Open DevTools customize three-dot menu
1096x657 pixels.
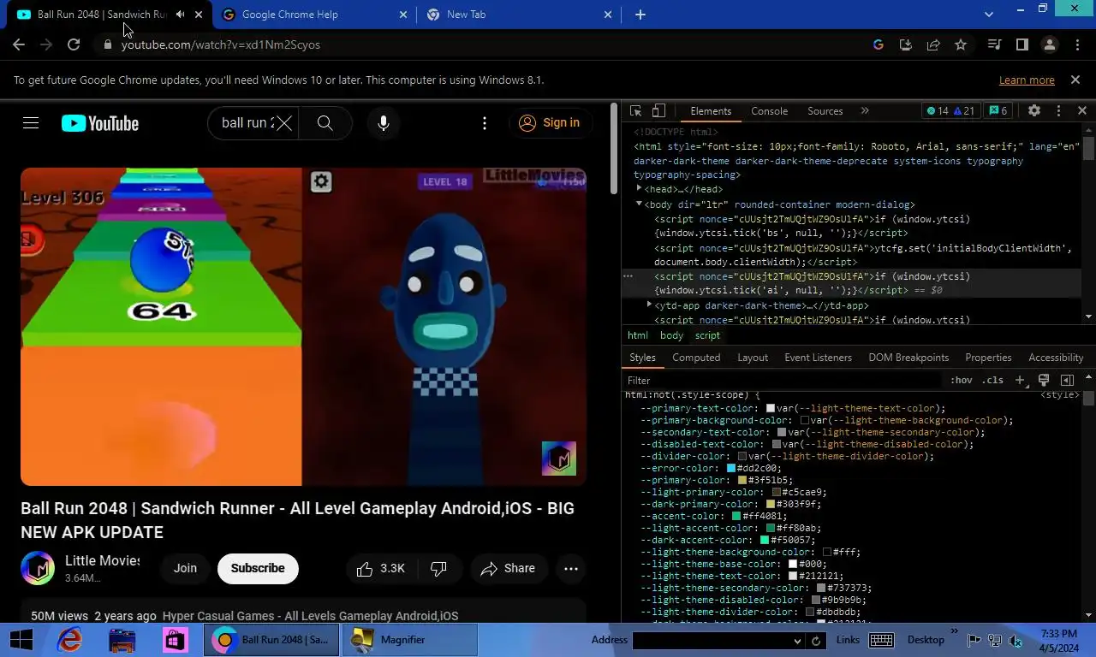click(1058, 111)
